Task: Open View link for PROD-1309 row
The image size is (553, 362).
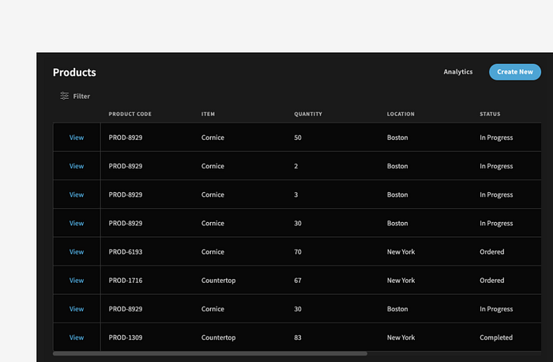Action: pyautogui.click(x=77, y=337)
